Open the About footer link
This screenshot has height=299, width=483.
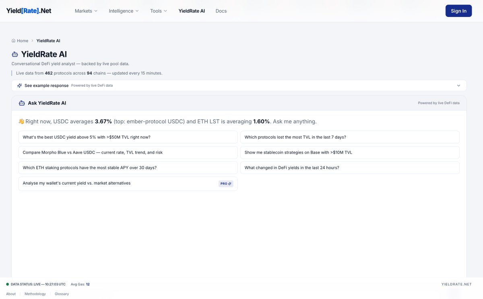click(11, 294)
